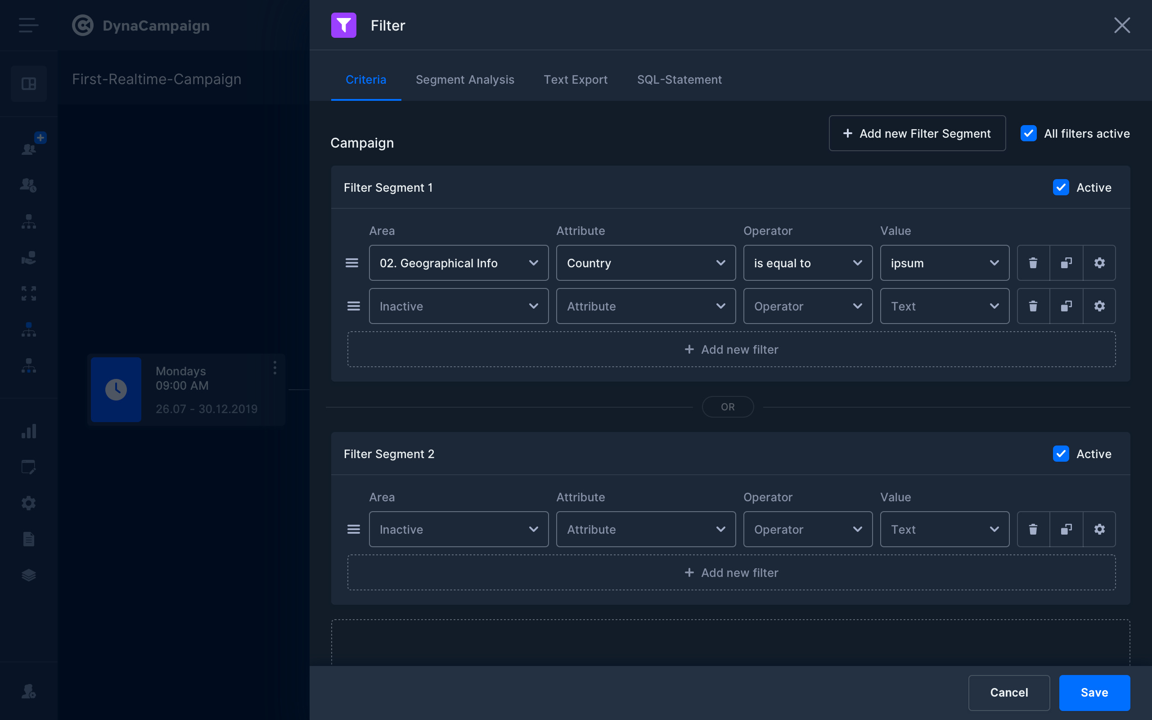Open the hamburger menu in sidebar
The height and width of the screenshot is (720, 1152).
28,25
